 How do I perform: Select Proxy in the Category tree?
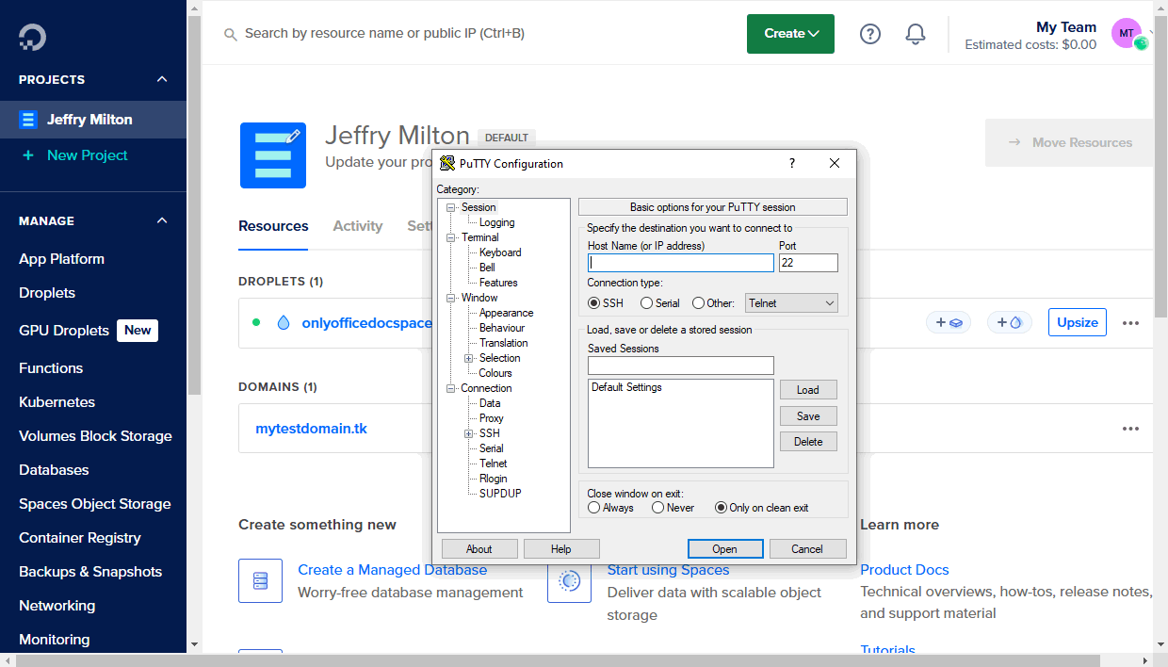point(491,418)
